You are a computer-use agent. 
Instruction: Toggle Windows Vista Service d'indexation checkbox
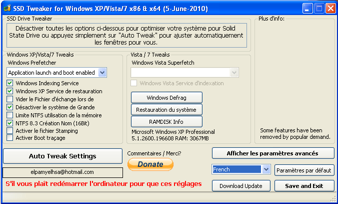[x=133, y=83]
